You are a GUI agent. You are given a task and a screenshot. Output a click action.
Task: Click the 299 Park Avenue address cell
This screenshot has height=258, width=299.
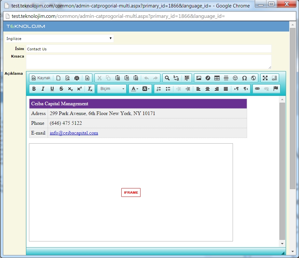click(x=147, y=113)
